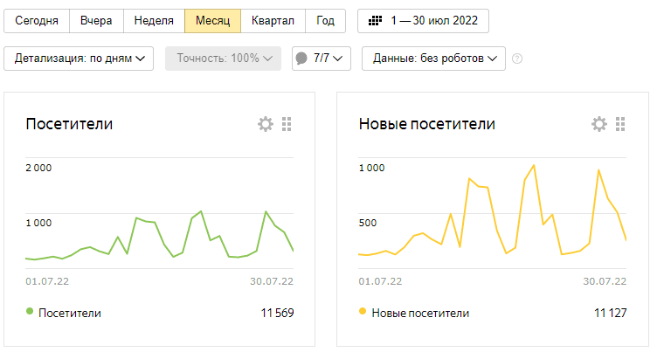Click drag-handle grid icon on Посетители widget
Image resolution: width=657 pixels, height=359 pixels.
click(287, 124)
